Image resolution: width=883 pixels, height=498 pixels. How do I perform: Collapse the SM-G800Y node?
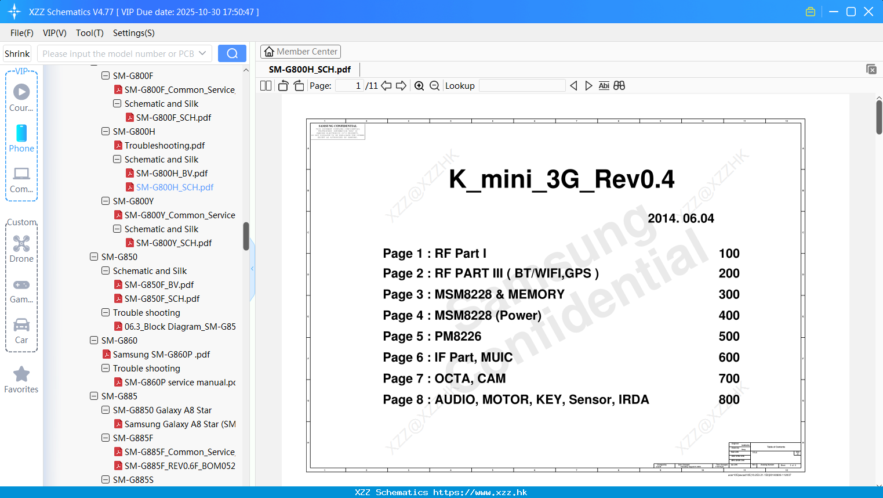click(x=106, y=201)
